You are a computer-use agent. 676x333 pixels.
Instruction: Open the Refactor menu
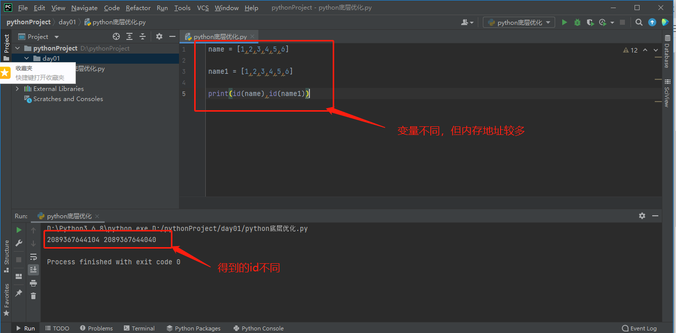pyautogui.click(x=138, y=8)
